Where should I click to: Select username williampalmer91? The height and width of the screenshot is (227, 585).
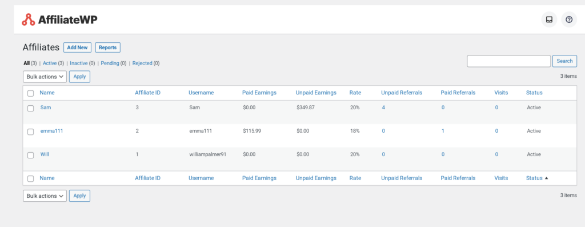click(208, 154)
